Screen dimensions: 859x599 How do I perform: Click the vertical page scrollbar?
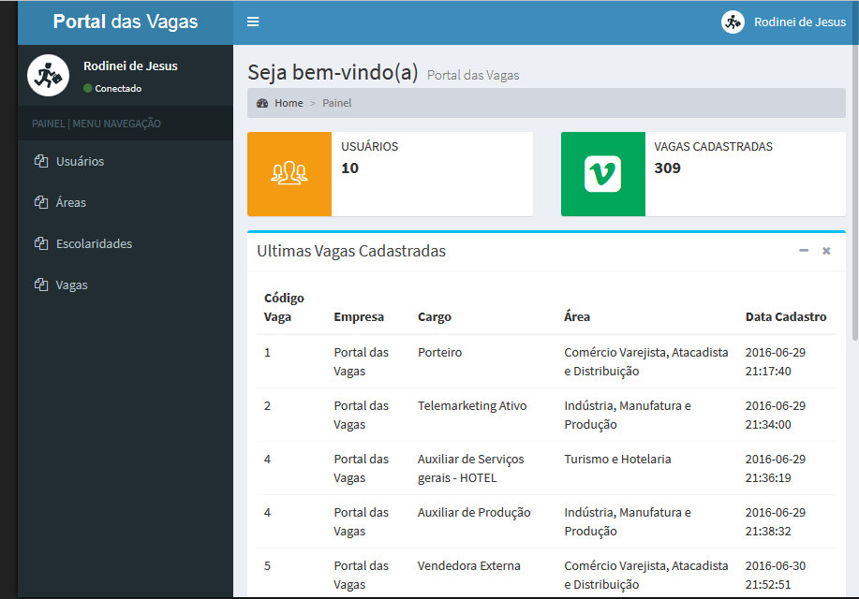coord(854,187)
